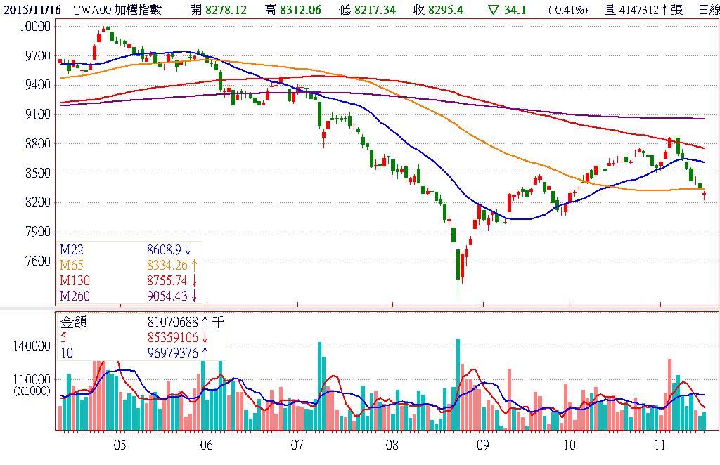Select the M65 moving average label
Image resolution: width=720 pixels, height=465 pixels.
pos(72,265)
